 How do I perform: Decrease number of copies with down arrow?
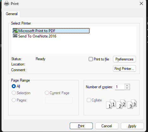click(x=127, y=88)
